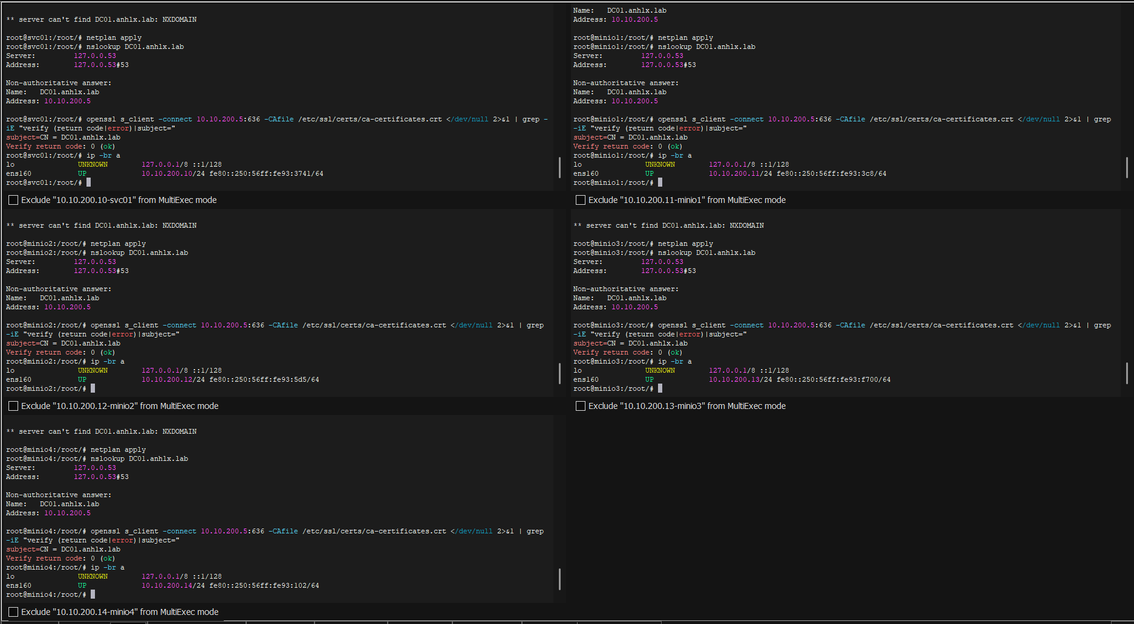The width and height of the screenshot is (1134, 624).
Task: Click the NXDOMAIN error line in minio4 terminal
Action: (x=101, y=432)
